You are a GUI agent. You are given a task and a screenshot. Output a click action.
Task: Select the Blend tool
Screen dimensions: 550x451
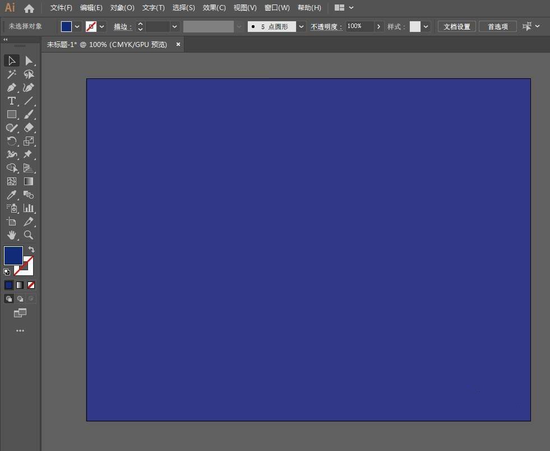pos(29,195)
